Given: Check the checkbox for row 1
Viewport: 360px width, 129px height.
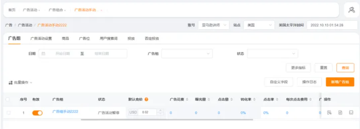Looking at the screenshot, I should [x=9, y=113].
